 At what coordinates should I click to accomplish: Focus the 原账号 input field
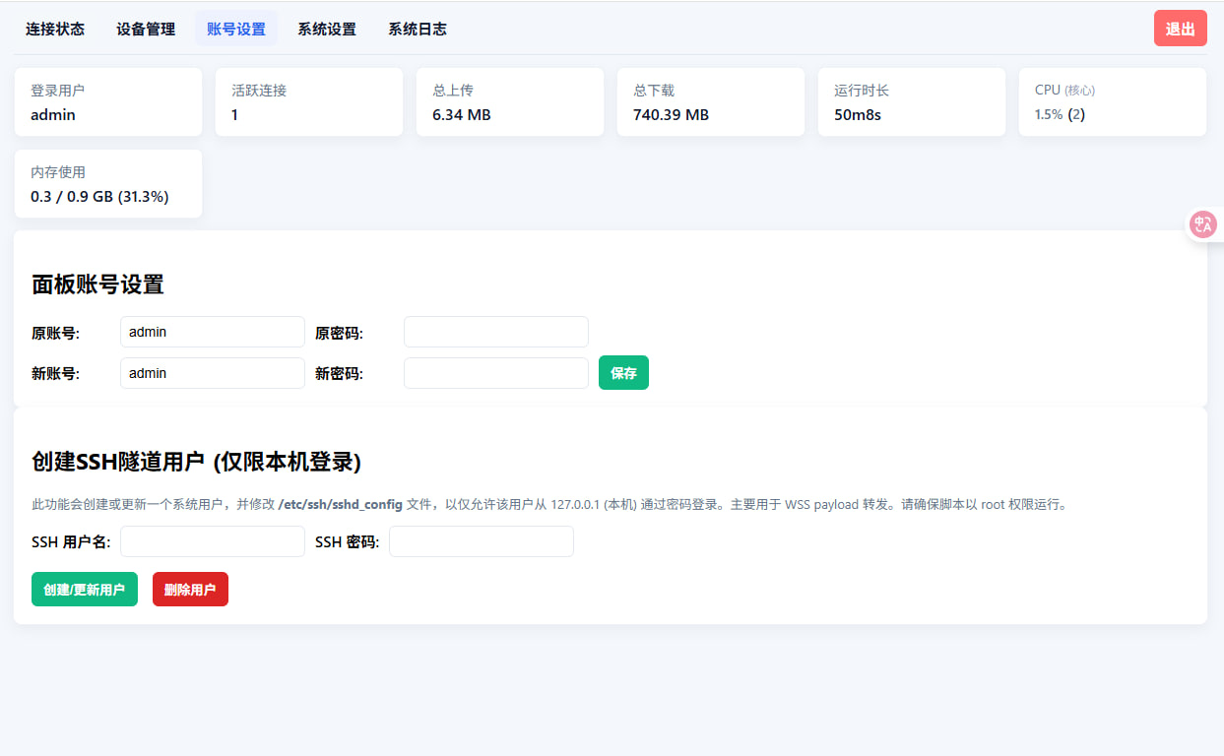pyautogui.click(x=212, y=332)
